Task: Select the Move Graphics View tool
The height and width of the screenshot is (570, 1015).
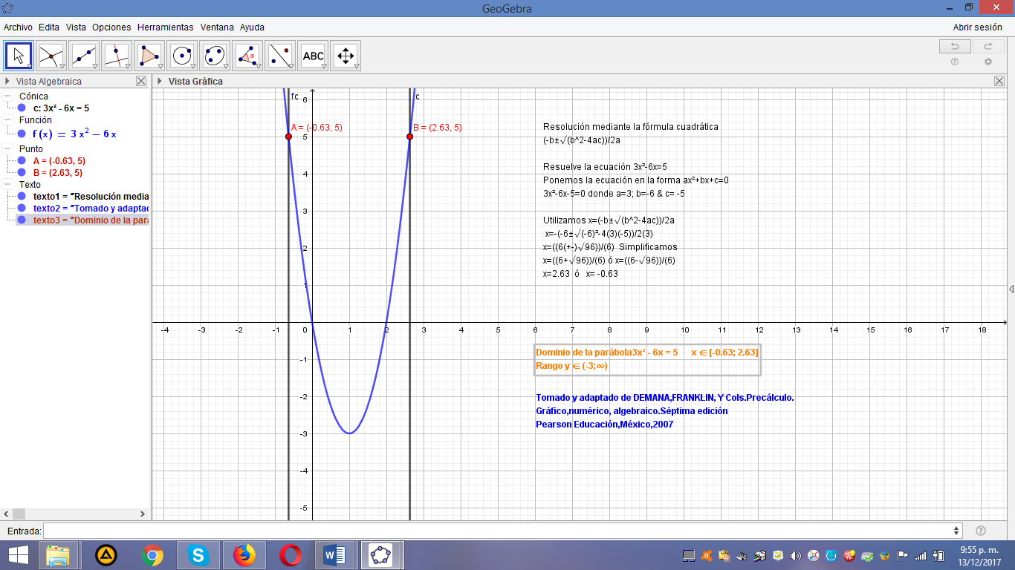Action: pos(345,55)
